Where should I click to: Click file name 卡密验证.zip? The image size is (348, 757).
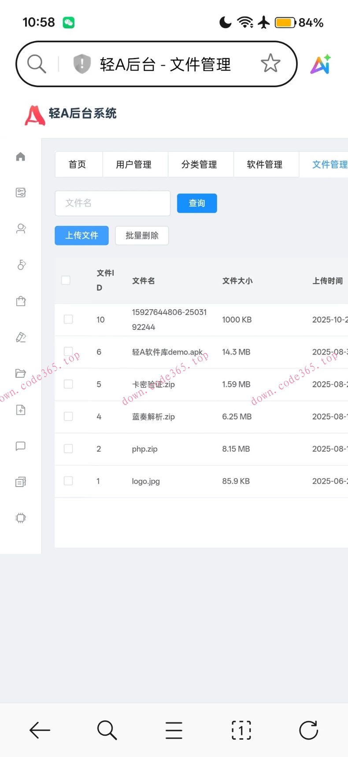[x=153, y=384]
